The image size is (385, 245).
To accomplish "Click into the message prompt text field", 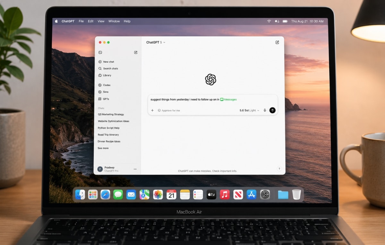I will pos(213,100).
